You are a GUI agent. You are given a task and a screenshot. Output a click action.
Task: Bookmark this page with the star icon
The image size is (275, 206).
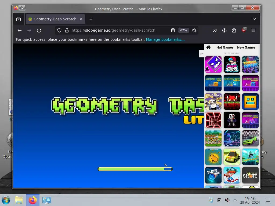point(194,31)
